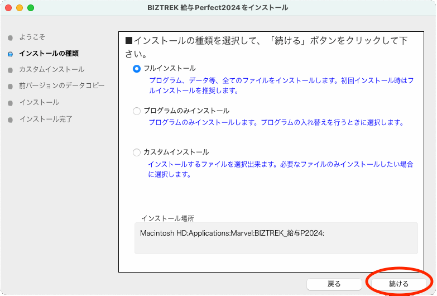Screen dimensions: 437x296
Task: Click the インストール場所 label
Action: 167,218
